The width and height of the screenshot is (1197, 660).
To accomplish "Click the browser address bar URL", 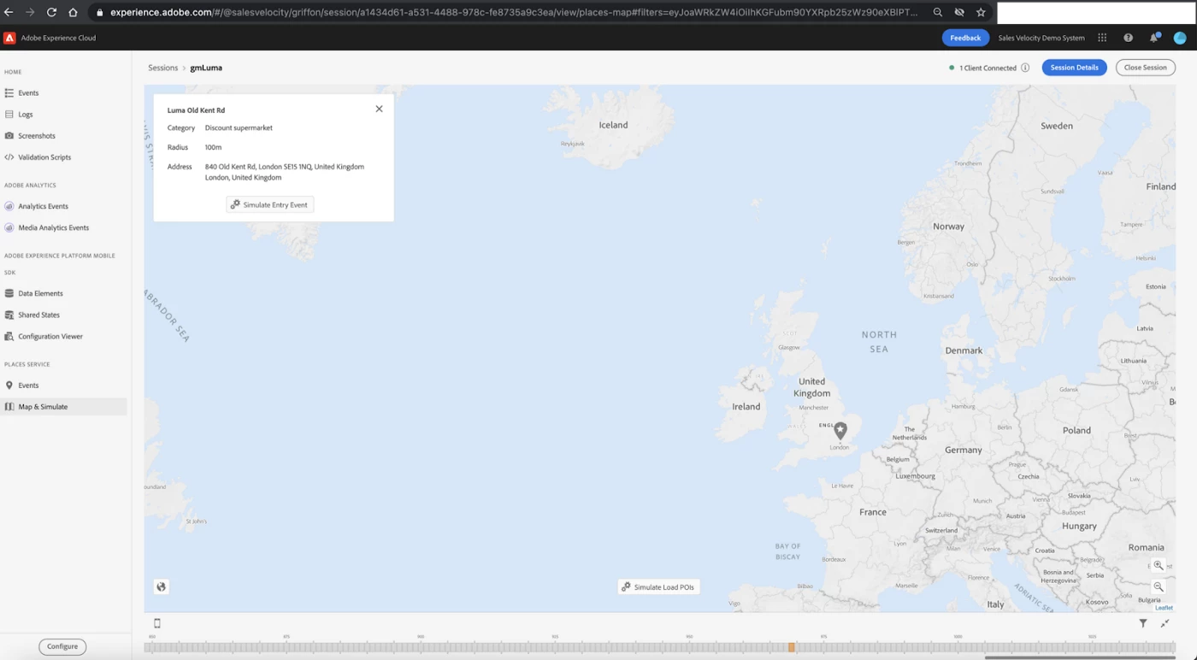I will (513, 12).
